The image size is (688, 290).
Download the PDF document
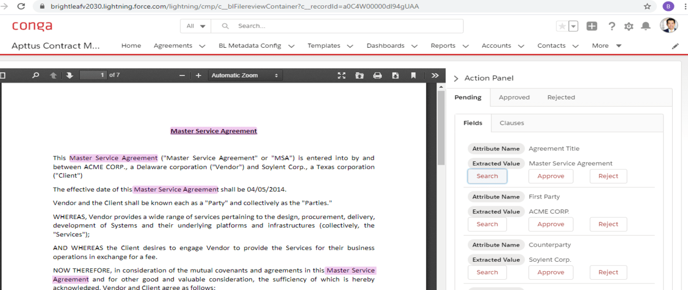[395, 75]
